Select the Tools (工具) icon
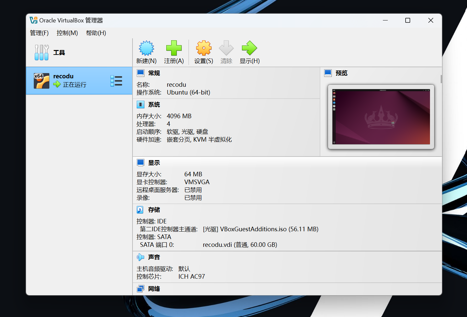The width and height of the screenshot is (467, 317). [x=42, y=53]
